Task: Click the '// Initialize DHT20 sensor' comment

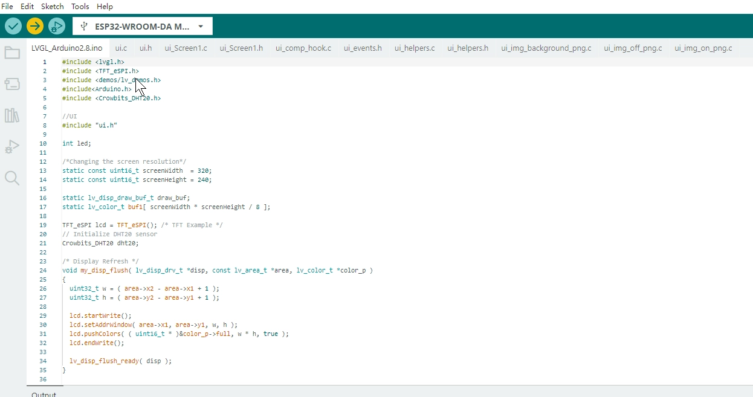Action: pyautogui.click(x=109, y=234)
